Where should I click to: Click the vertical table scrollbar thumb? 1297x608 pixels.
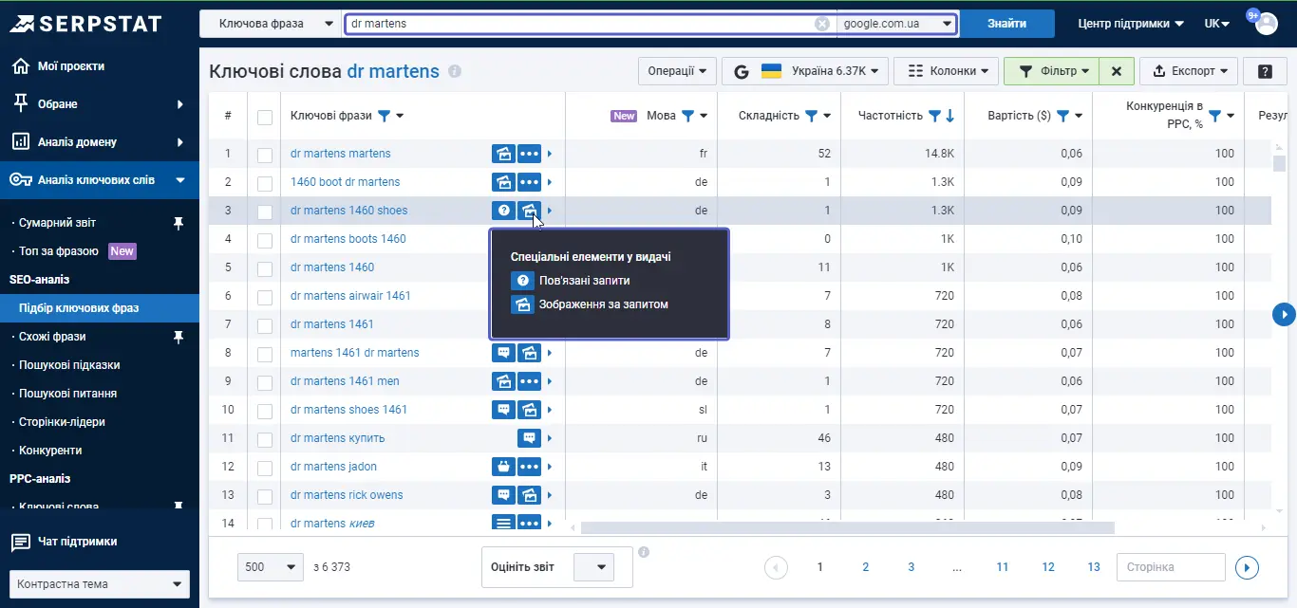1279,163
